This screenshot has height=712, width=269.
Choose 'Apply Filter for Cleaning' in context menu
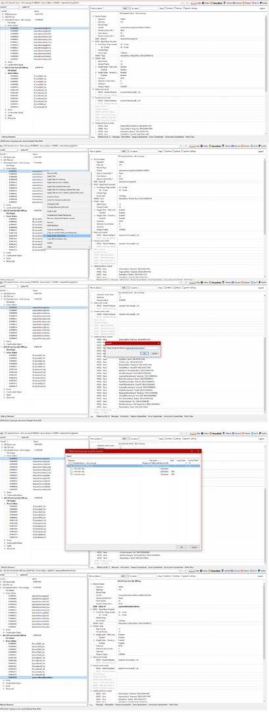56,179
